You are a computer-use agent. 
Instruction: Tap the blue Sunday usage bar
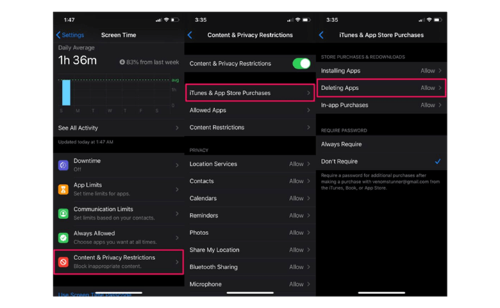(67, 92)
